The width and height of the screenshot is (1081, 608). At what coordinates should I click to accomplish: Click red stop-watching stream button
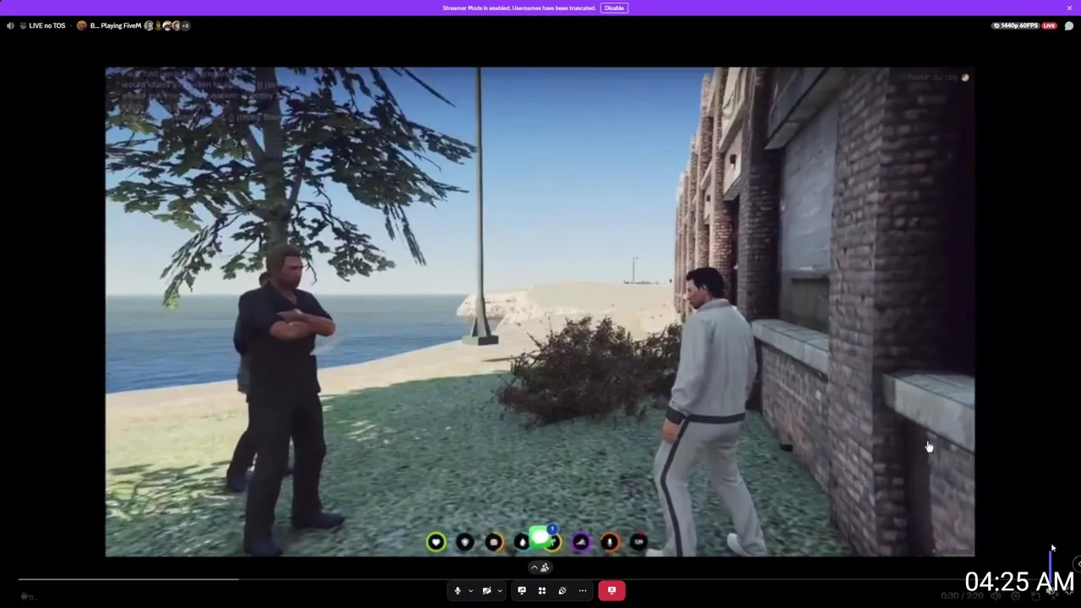coord(611,590)
